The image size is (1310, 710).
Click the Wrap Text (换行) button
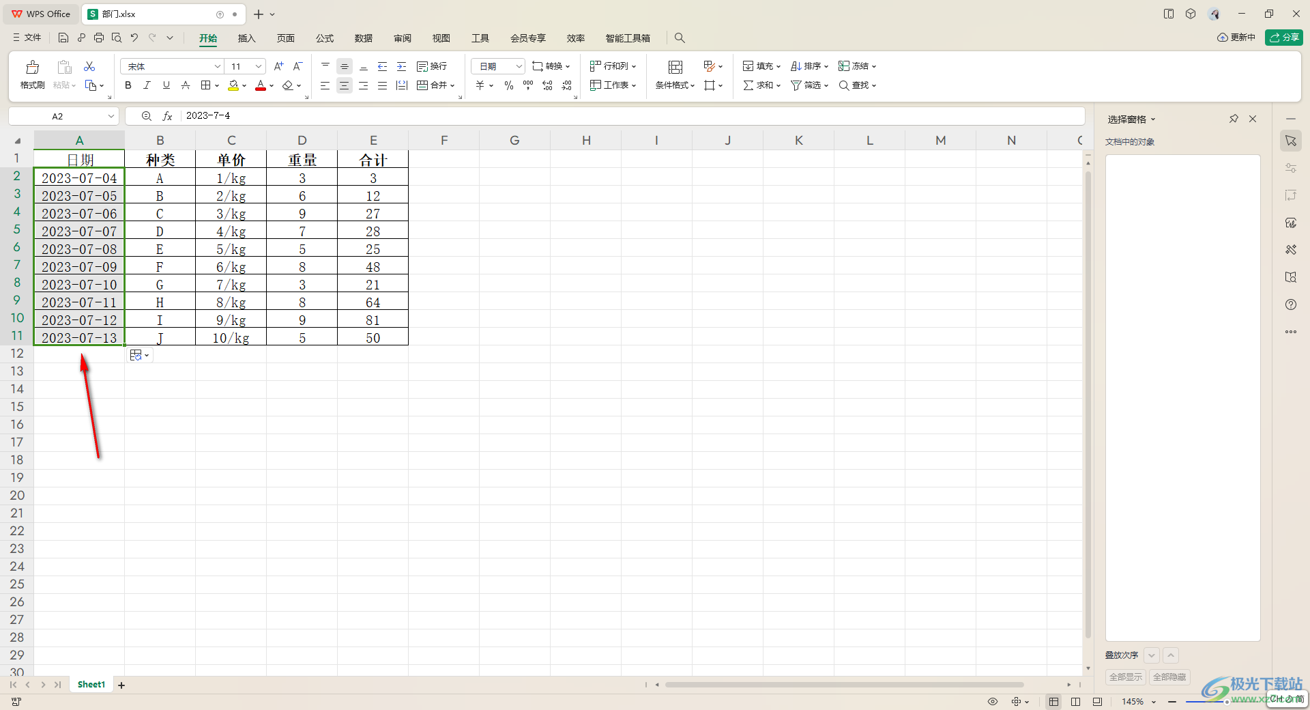click(432, 66)
